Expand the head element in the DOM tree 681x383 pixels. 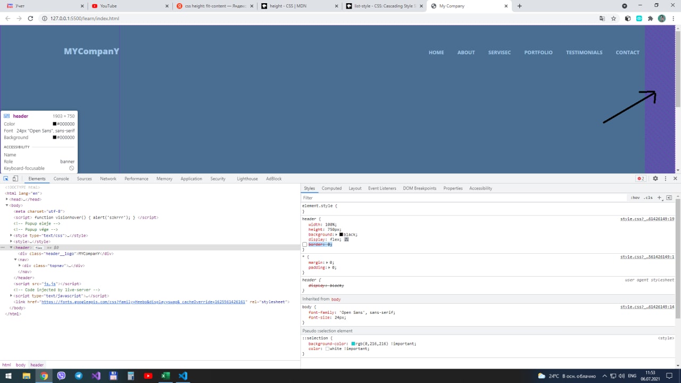pyautogui.click(x=7, y=199)
